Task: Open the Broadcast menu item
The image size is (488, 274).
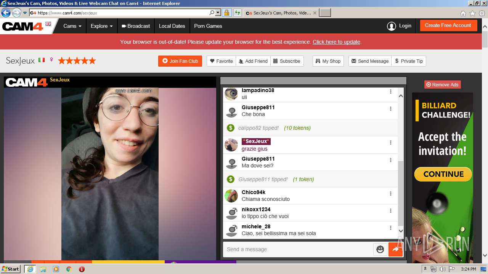Action: pyautogui.click(x=136, y=26)
